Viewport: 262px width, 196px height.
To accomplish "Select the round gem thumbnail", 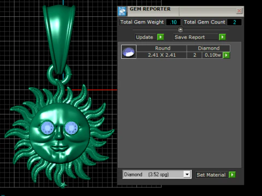I will point(129,52).
